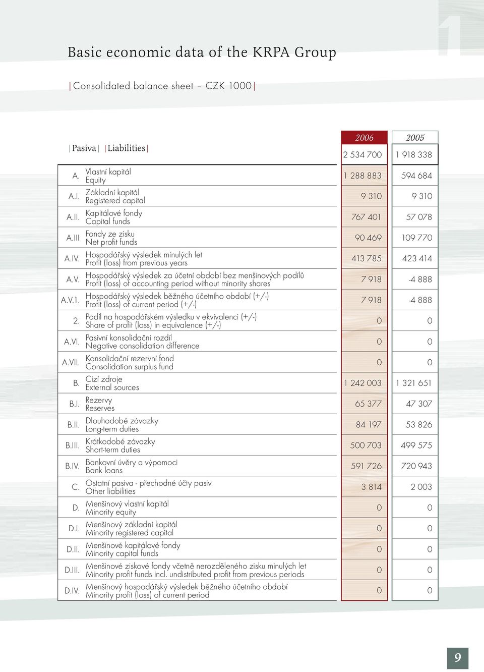Select 'Minority profit (loss) of current period' label
The image size is (484, 672).
pos(147,595)
